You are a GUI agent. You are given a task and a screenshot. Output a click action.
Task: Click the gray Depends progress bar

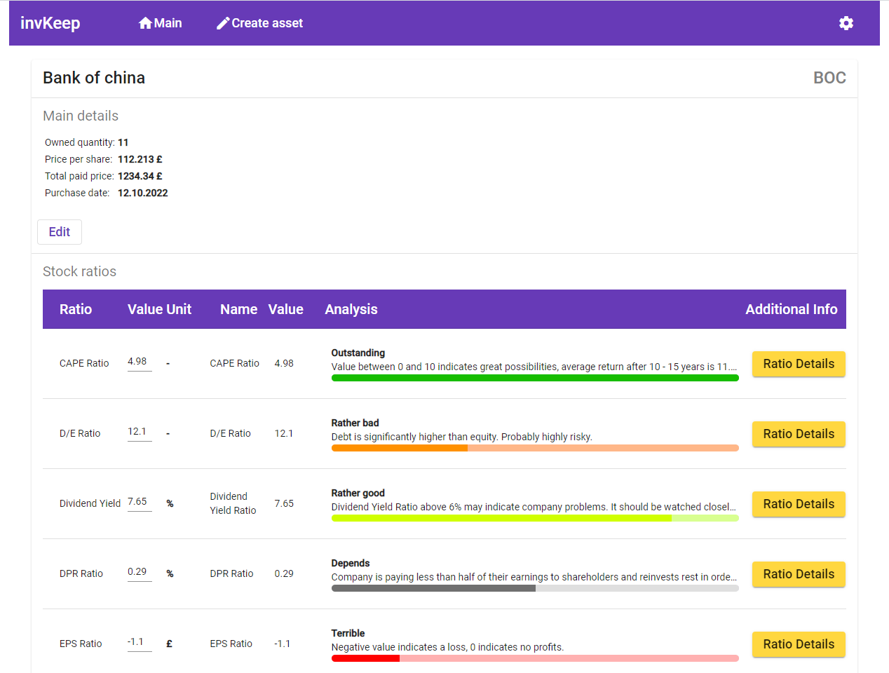pyautogui.click(x=535, y=588)
